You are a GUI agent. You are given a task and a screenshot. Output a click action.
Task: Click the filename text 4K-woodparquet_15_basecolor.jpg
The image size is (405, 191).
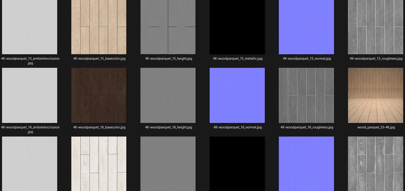pos(99,59)
